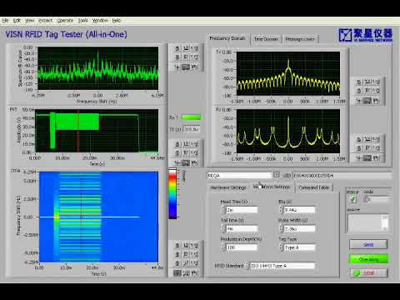400x300 pixels.
Task: Open the Tools menu
Action: [x=82, y=20]
